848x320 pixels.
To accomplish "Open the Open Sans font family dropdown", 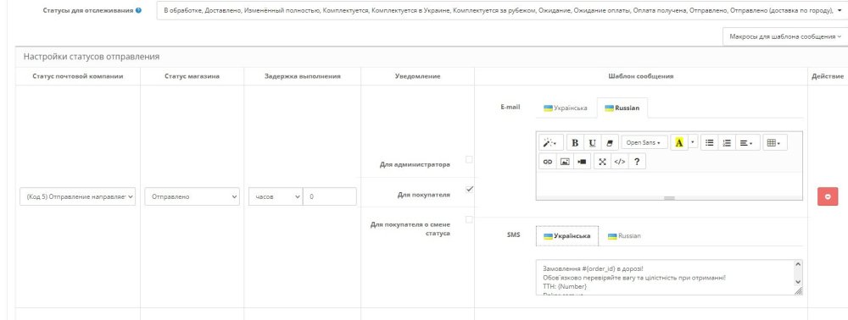I will point(644,143).
